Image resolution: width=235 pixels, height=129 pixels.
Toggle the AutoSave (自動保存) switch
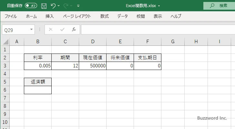[x=31, y=6]
